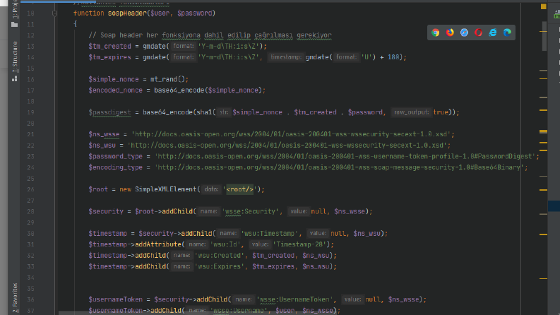Click line number 26 in the gutter
Image resolution: width=560 pixels, height=315 pixels.
pyautogui.click(x=30, y=189)
